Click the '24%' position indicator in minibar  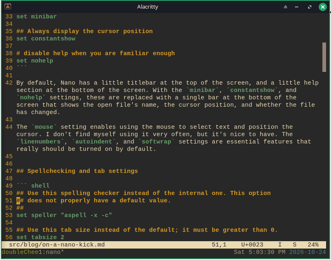(313, 244)
